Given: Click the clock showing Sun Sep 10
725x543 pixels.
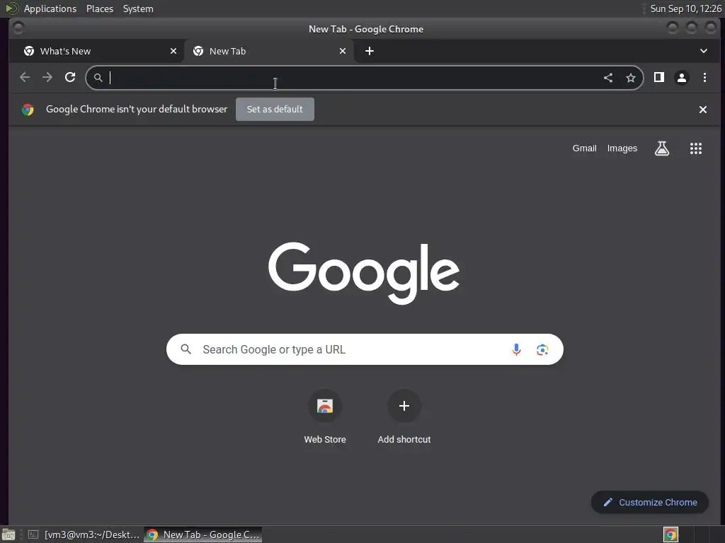Looking at the screenshot, I should point(685,8).
